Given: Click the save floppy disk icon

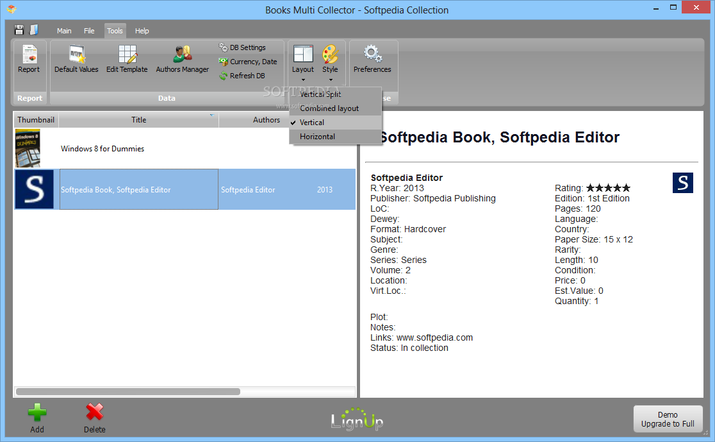Looking at the screenshot, I should pos(19,30).
